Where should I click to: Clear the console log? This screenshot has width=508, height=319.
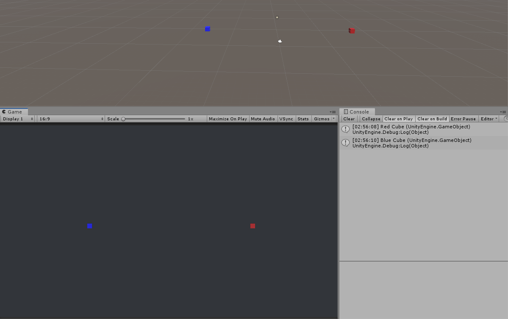point(349,119)
